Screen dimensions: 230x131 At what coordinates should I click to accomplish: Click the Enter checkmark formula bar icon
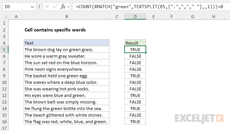point(55,7)
